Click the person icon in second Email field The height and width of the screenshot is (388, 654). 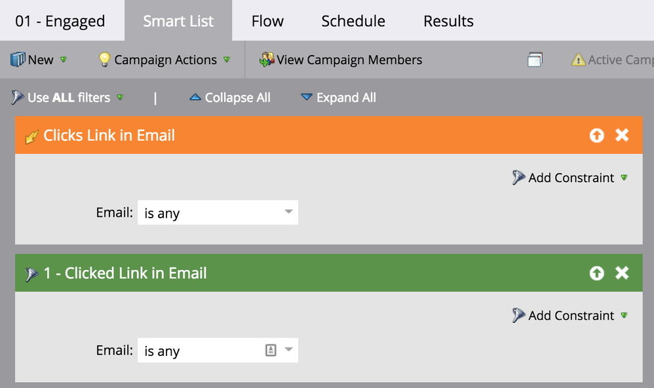coord(271,351)
